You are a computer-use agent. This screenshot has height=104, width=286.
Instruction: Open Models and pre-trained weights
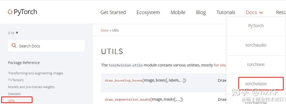[x=31, y=87]
